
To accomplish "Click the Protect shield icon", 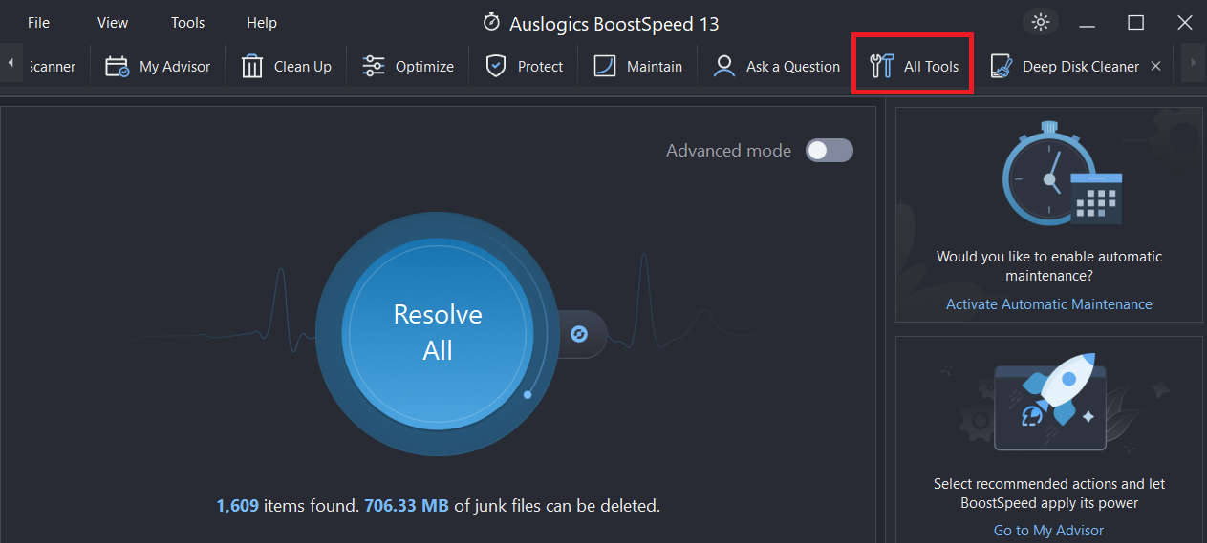I will [x=495, y=66].
